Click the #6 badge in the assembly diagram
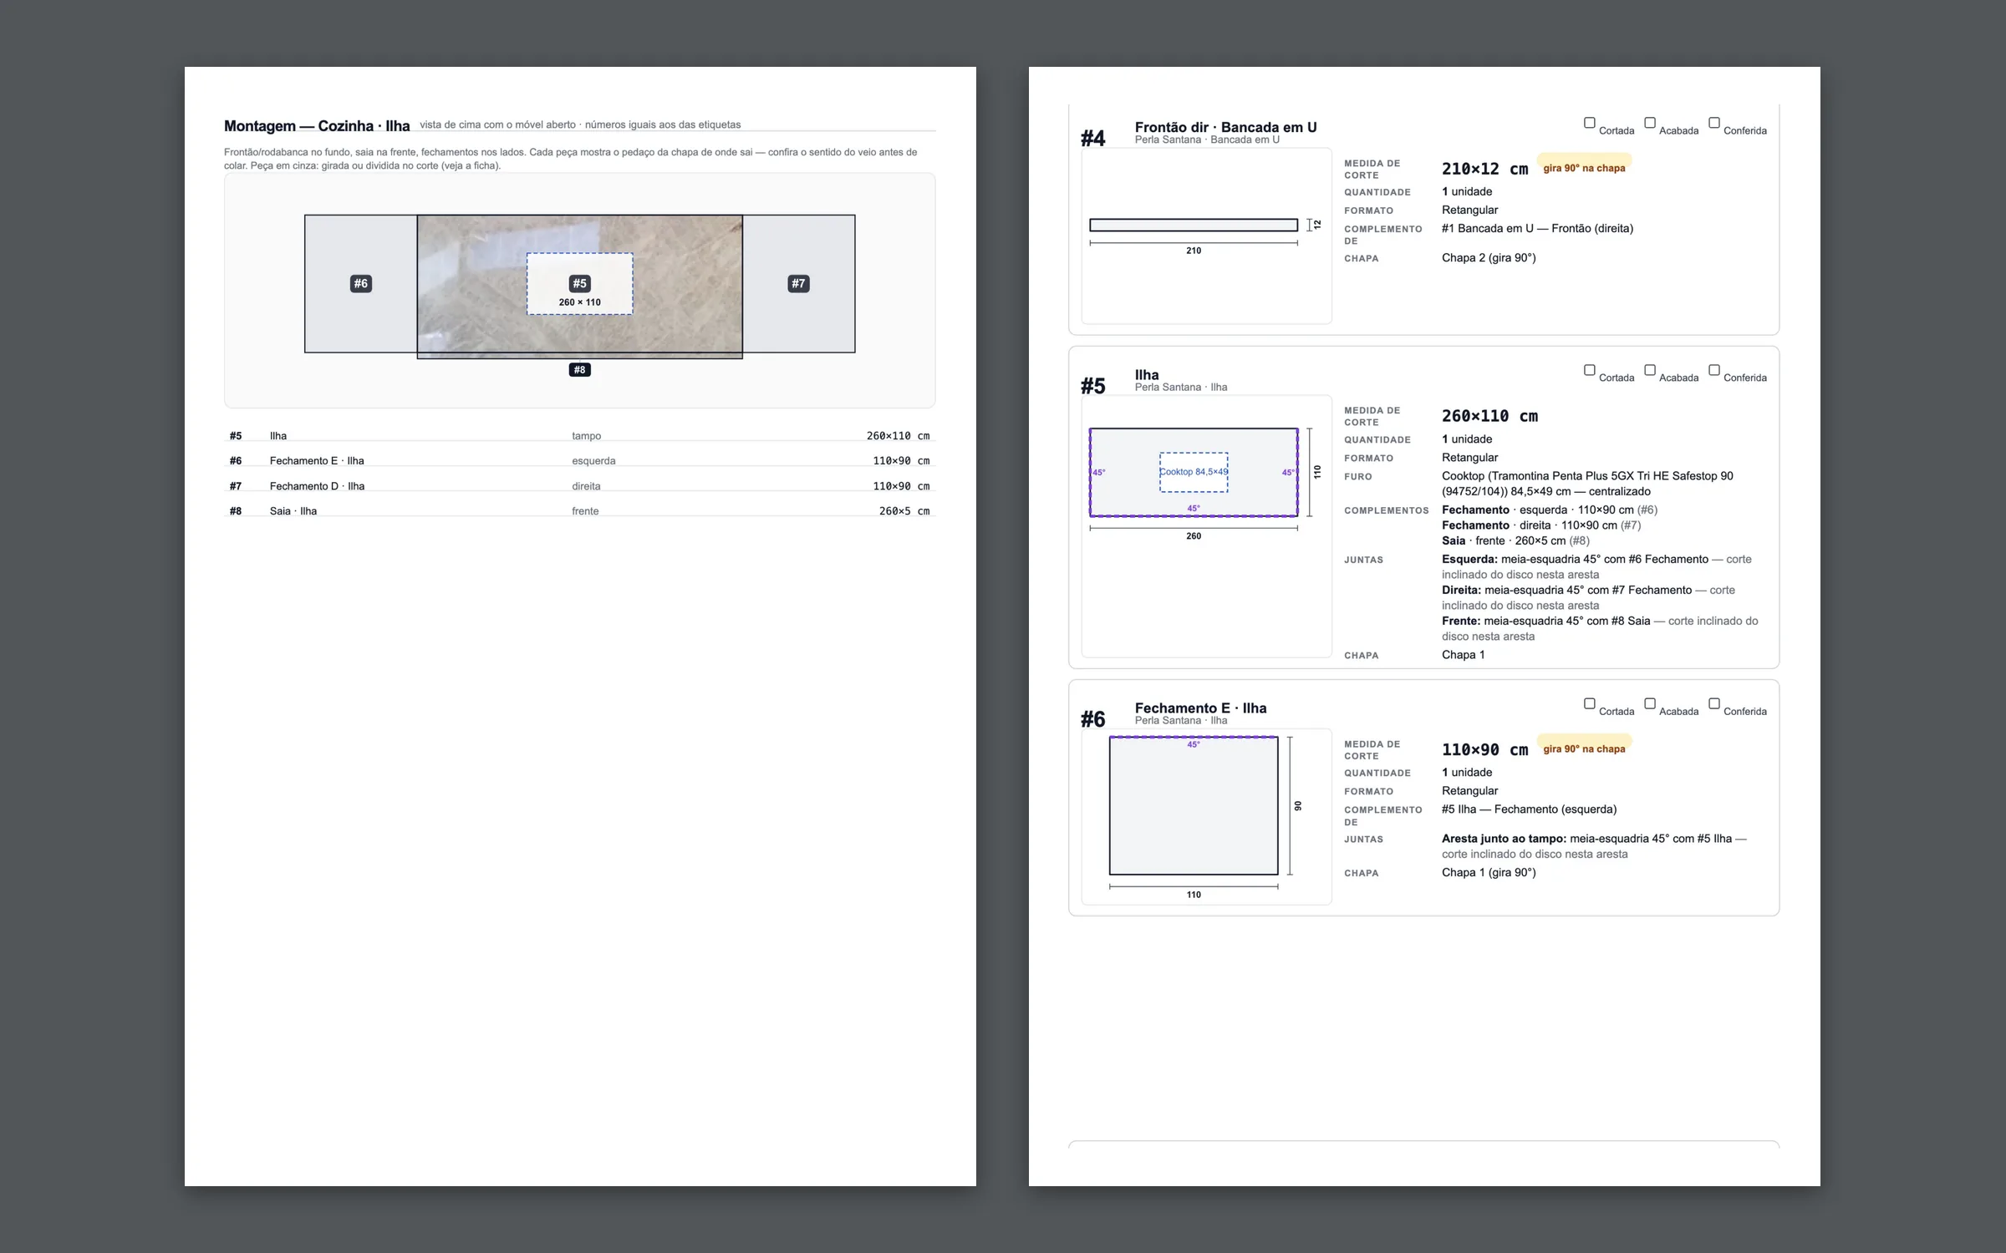 tap(360, 284)
